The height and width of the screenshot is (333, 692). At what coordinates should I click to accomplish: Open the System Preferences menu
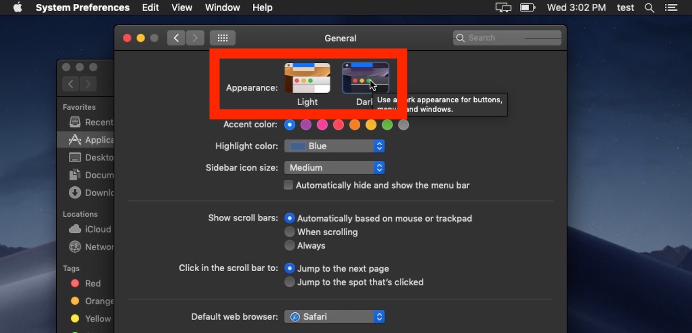pyautogui.click(x=83, y=8)
